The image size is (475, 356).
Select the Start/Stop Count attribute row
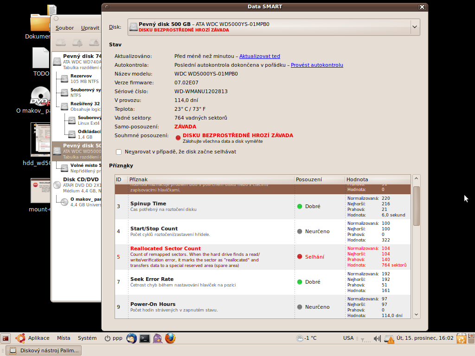click(x=263, y=232)
